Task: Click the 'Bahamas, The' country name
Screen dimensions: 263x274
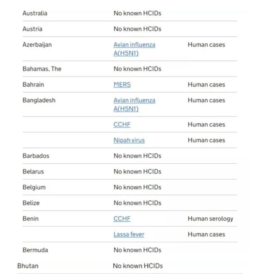Action: coord(42,69)
